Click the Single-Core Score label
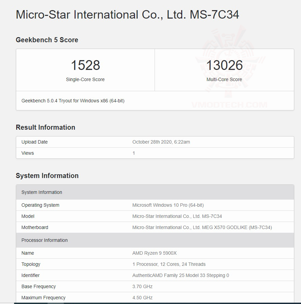301x304 pixels. click(x=85, y=80)
